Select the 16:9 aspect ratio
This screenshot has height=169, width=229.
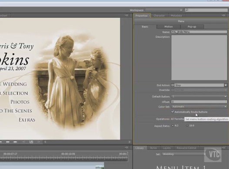[x=187, y=126]
